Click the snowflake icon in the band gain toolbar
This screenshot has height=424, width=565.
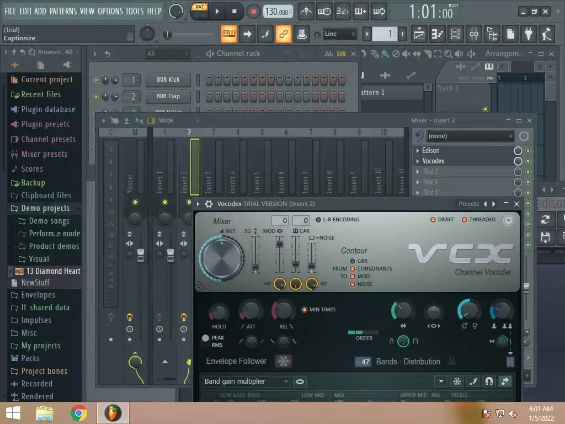pyautogui.click(x=457, y=381)
